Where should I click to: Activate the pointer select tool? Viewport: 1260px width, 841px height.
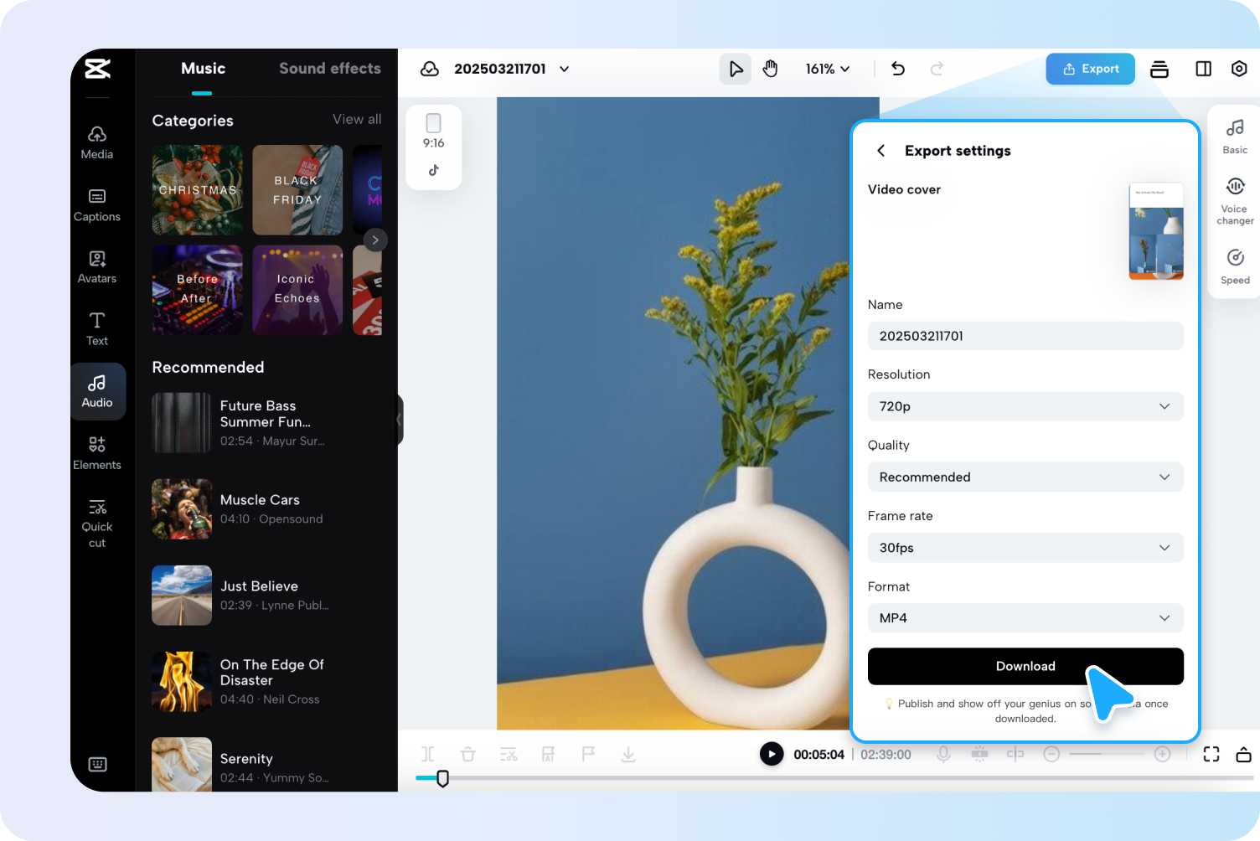pyautogui.click(x=736, y=69)
